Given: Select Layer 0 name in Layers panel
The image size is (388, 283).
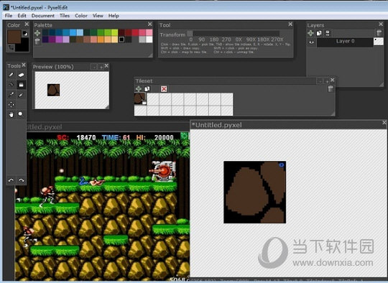Looking at the screenshot, I should coord(345,42).
